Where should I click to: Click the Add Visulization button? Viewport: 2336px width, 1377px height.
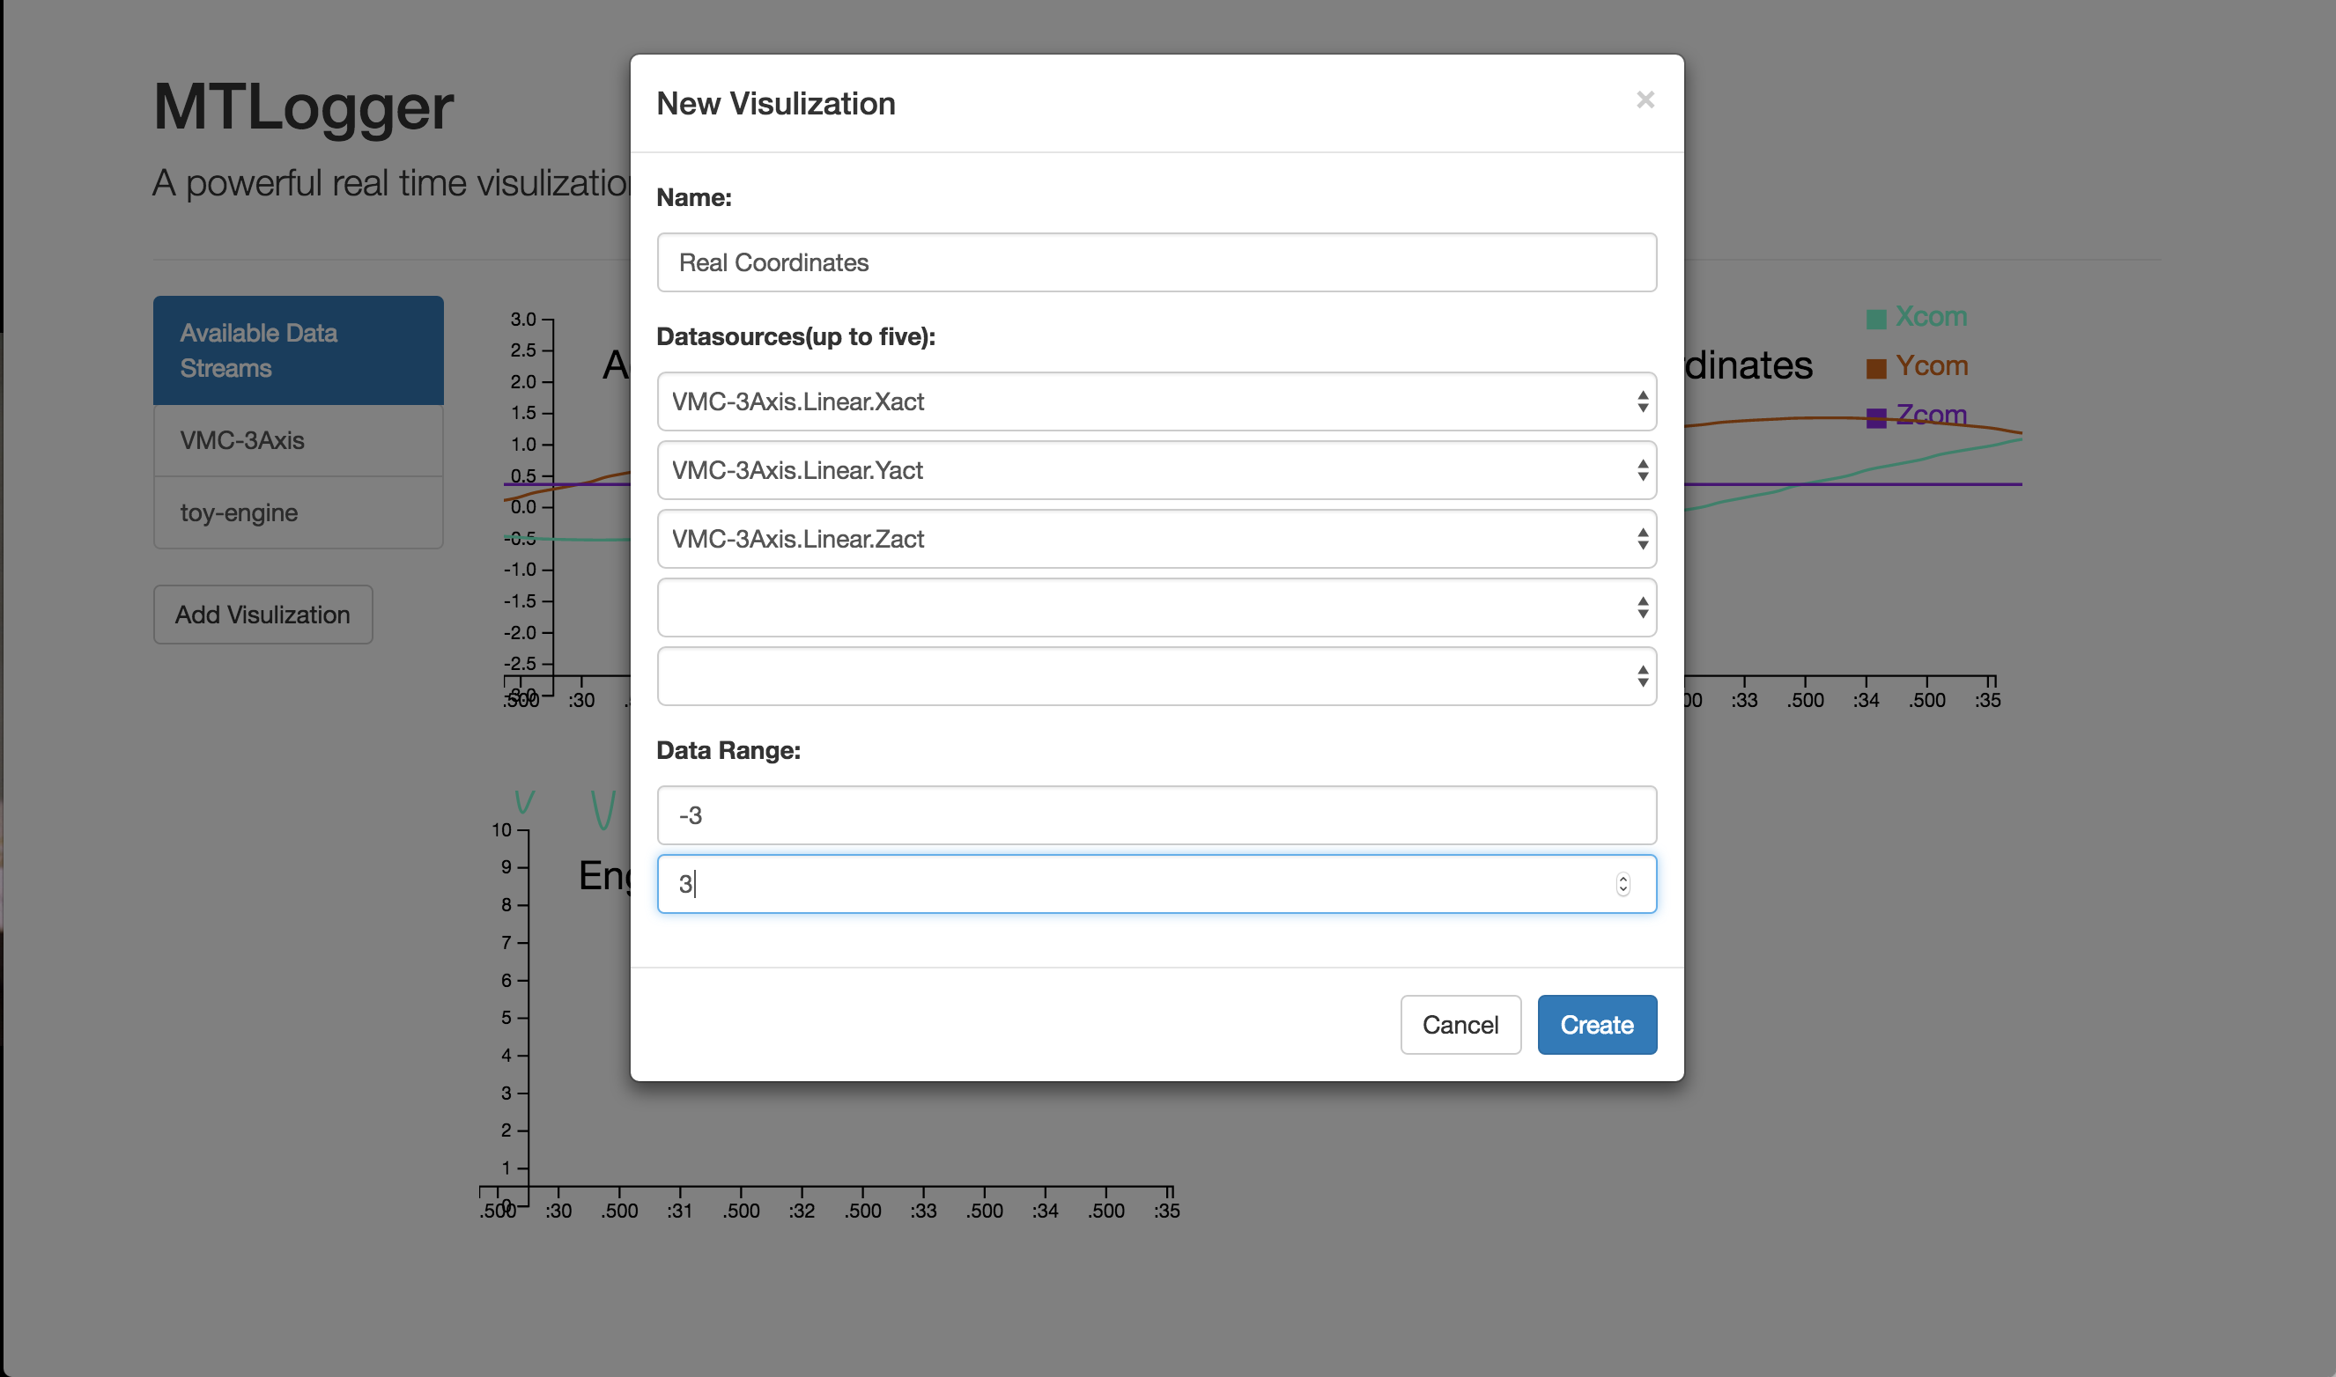point(262,615)
